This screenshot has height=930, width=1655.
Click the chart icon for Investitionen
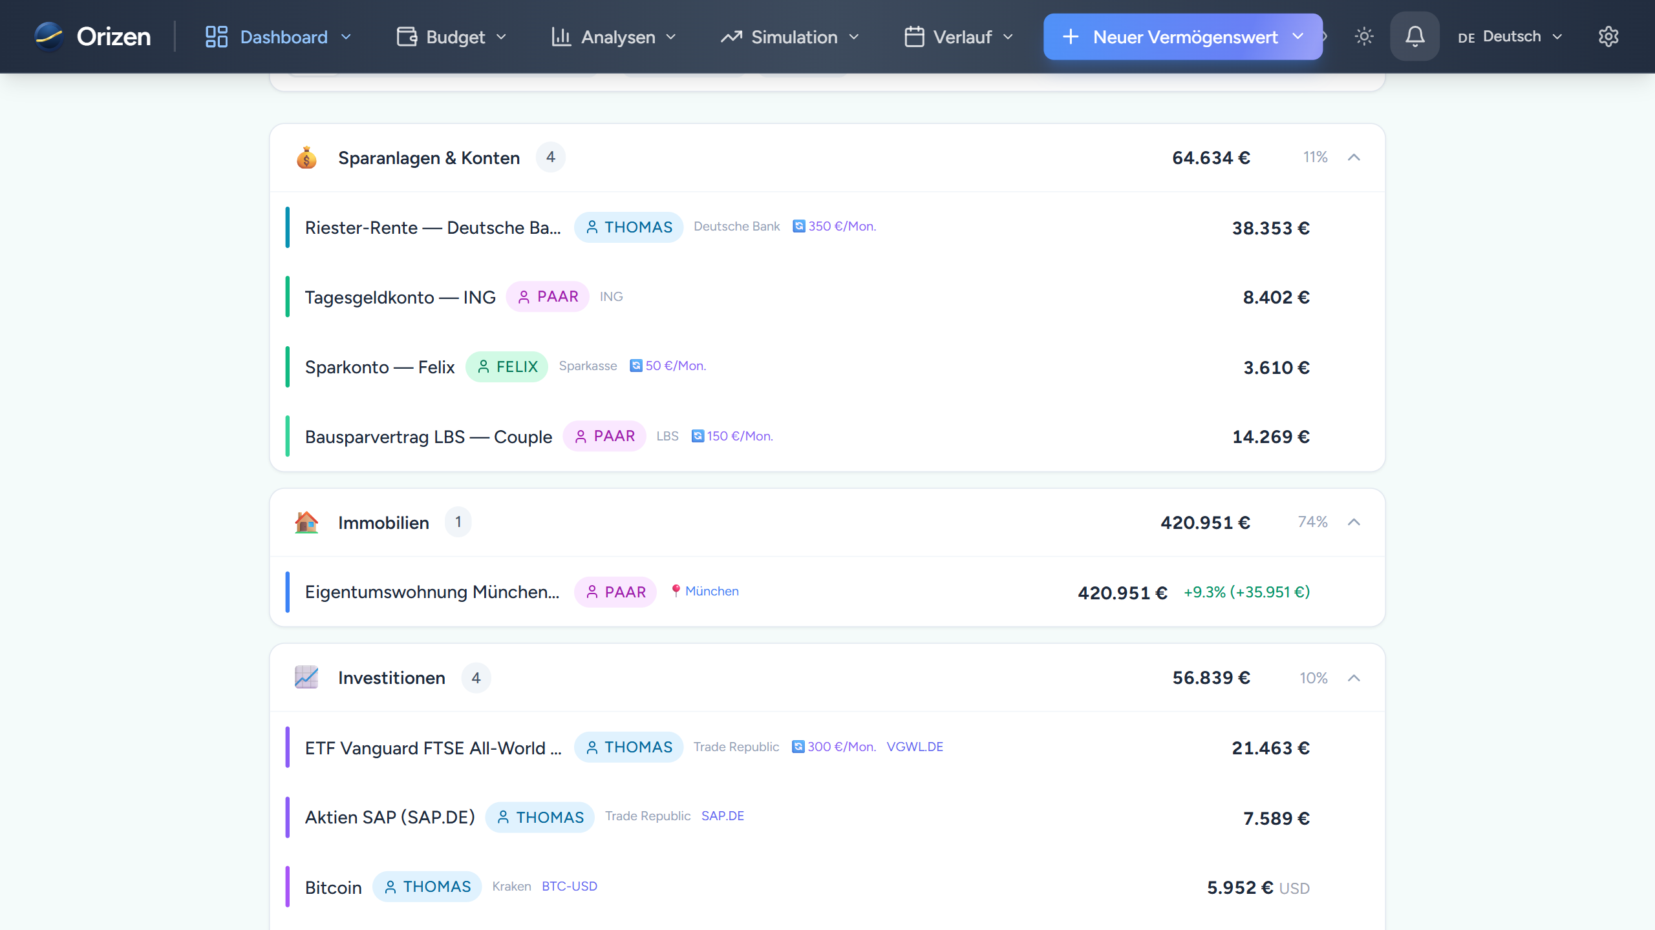point(306,677)
